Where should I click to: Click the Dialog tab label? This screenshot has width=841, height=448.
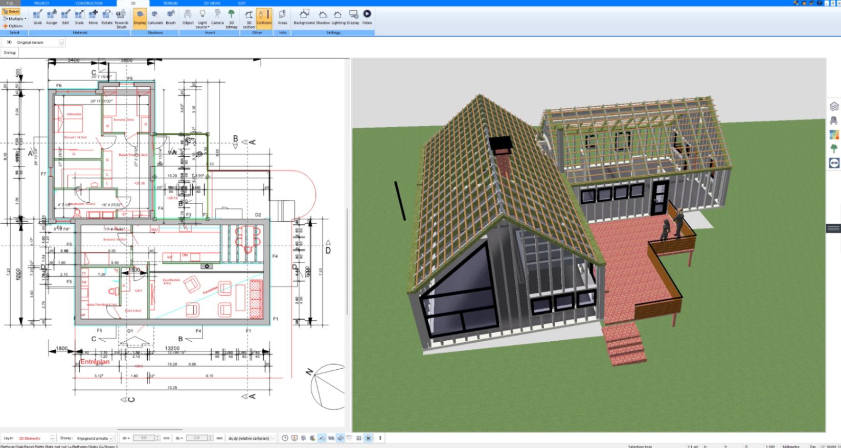click(10, 53)
